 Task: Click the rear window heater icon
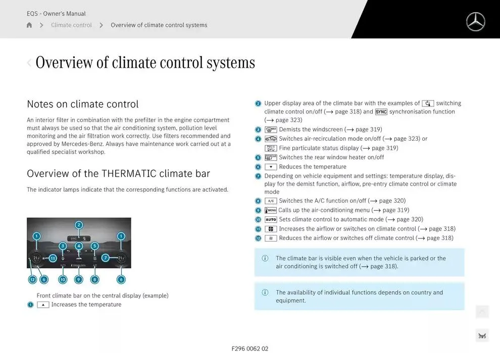coord(271,157)
